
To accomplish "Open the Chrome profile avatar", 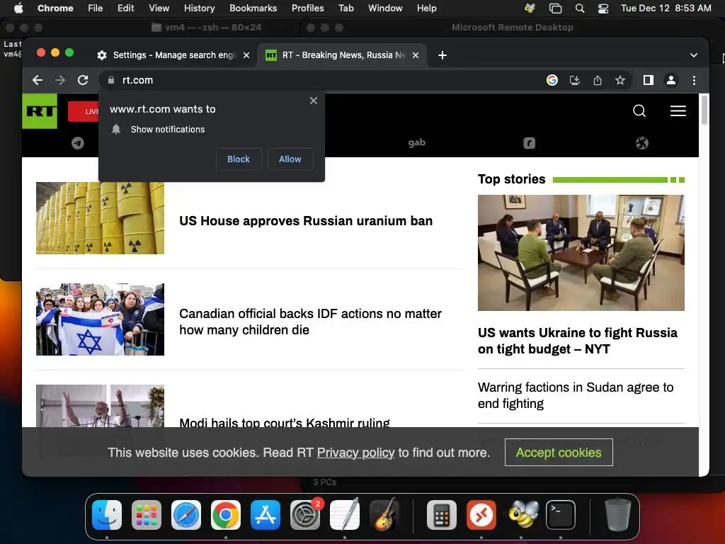I will 671,80.
